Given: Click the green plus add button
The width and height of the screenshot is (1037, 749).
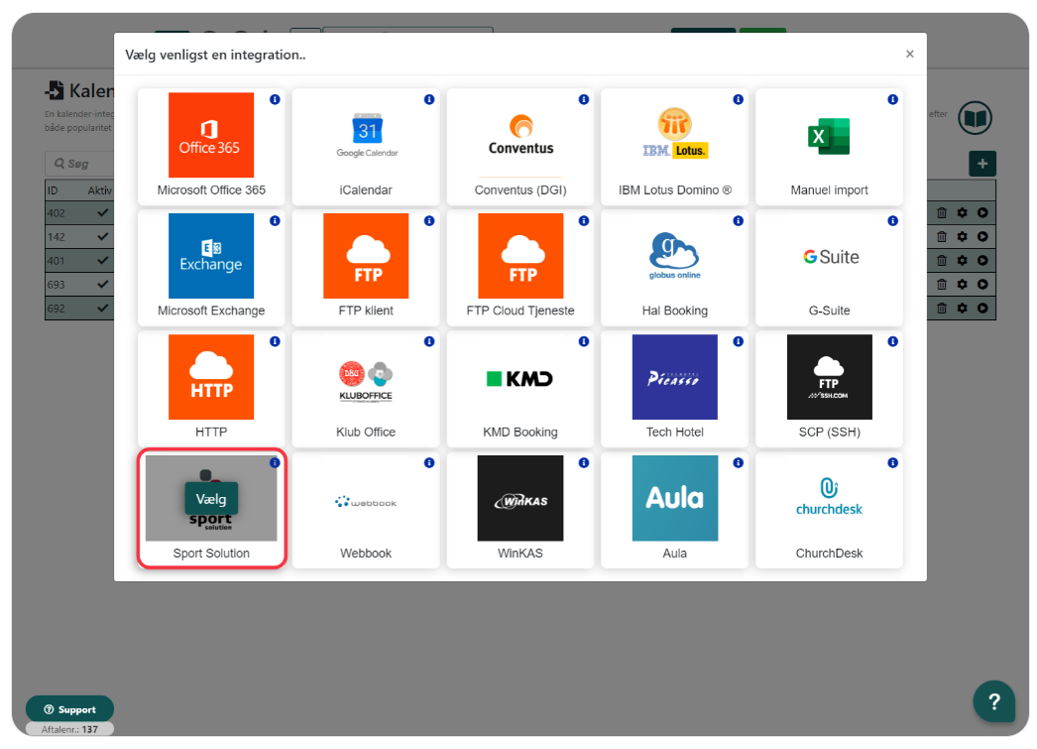Looking at the screenshot, I should coord(982,164).
